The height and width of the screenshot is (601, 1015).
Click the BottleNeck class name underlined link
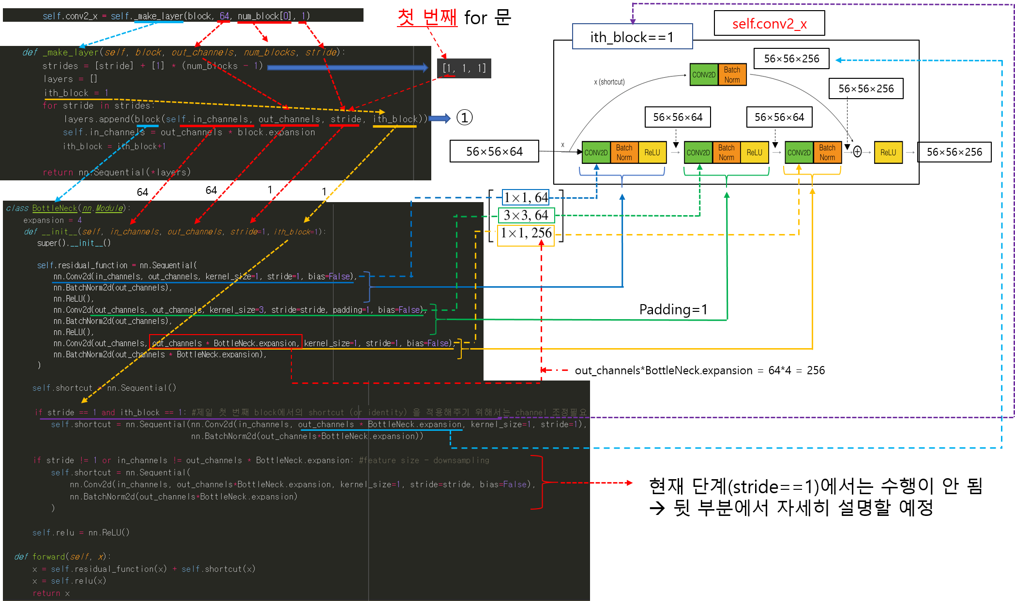(x=55, y=208)
